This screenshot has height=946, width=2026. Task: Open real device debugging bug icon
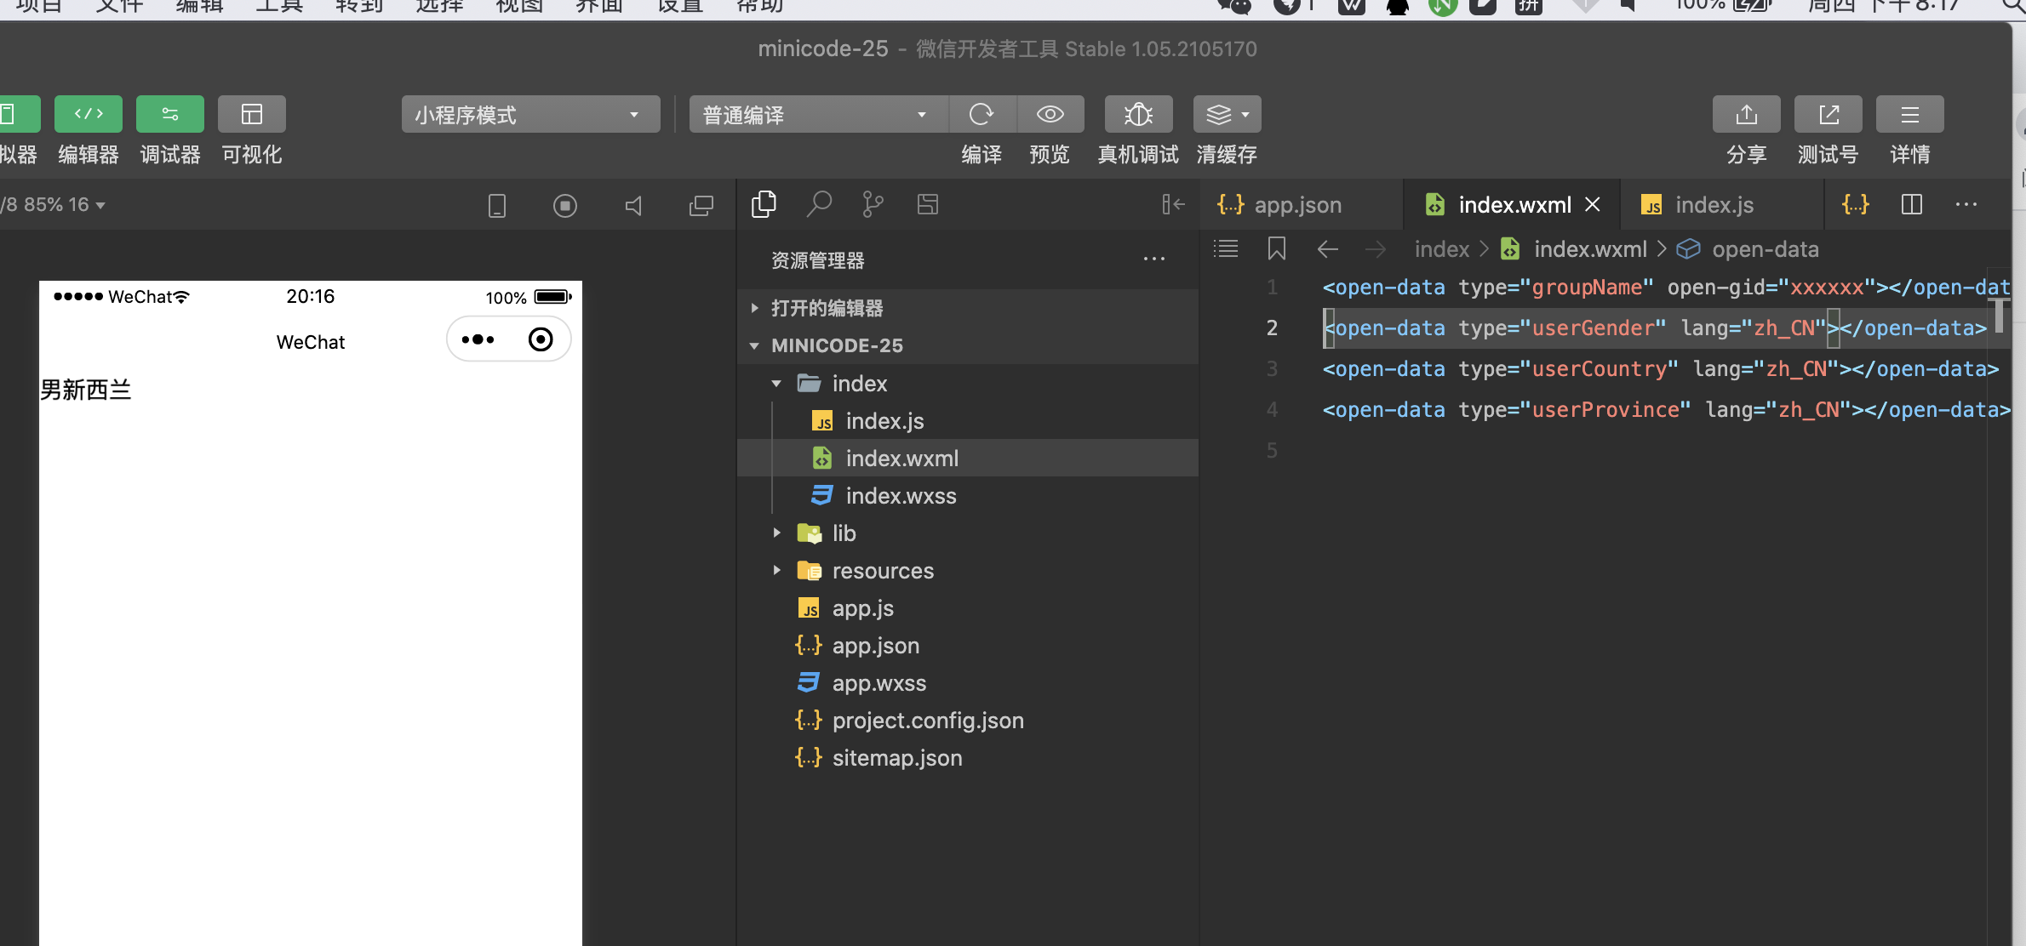point(1138,114)
